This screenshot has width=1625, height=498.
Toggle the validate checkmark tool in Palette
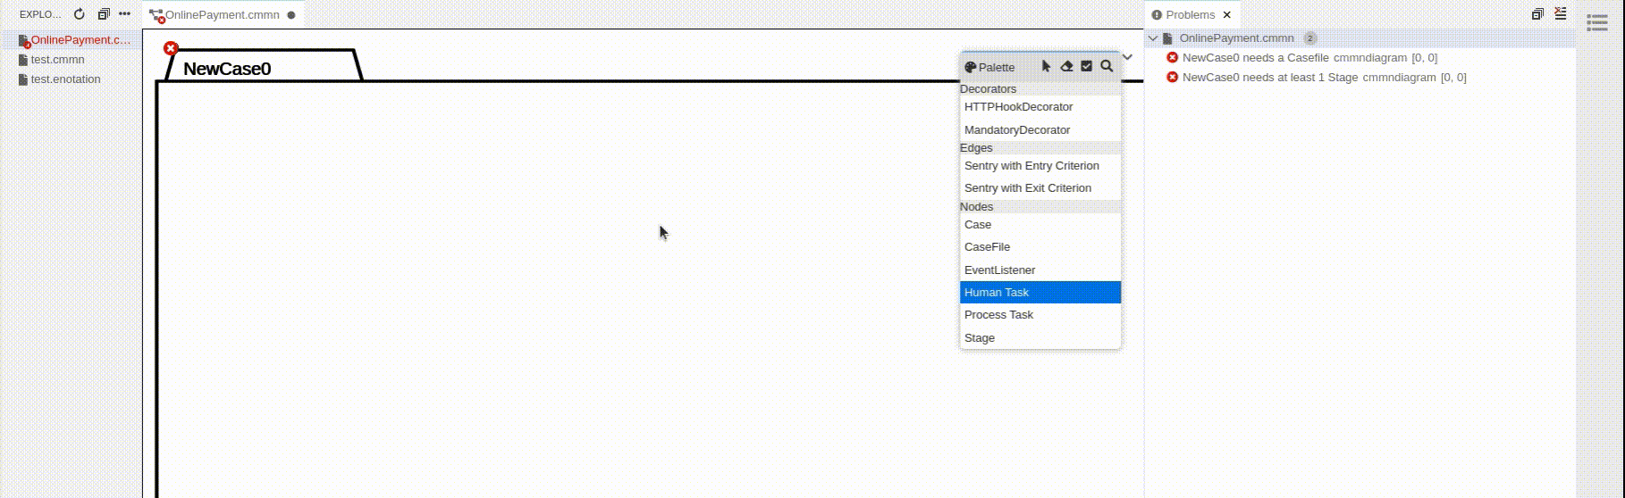pos(1087,66)
